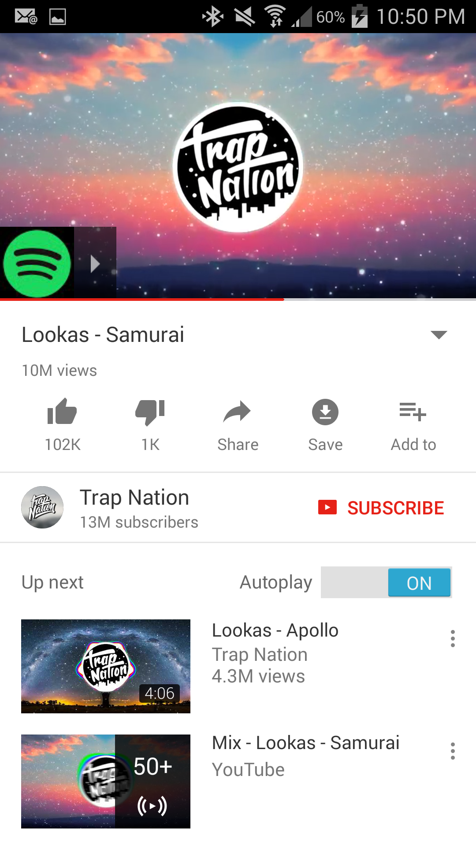
Task: Play the Lookas - Apollo video thumbnail
Action: coord(106,666)
